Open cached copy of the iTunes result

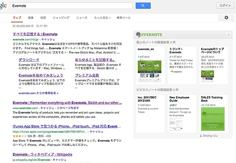(x=96, y=132)
